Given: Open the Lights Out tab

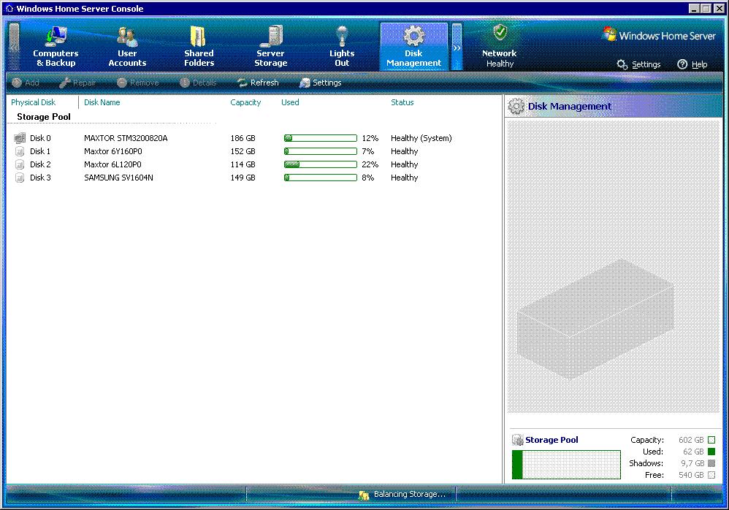Looking at the screenshot, I should click(x=342, y=47).
